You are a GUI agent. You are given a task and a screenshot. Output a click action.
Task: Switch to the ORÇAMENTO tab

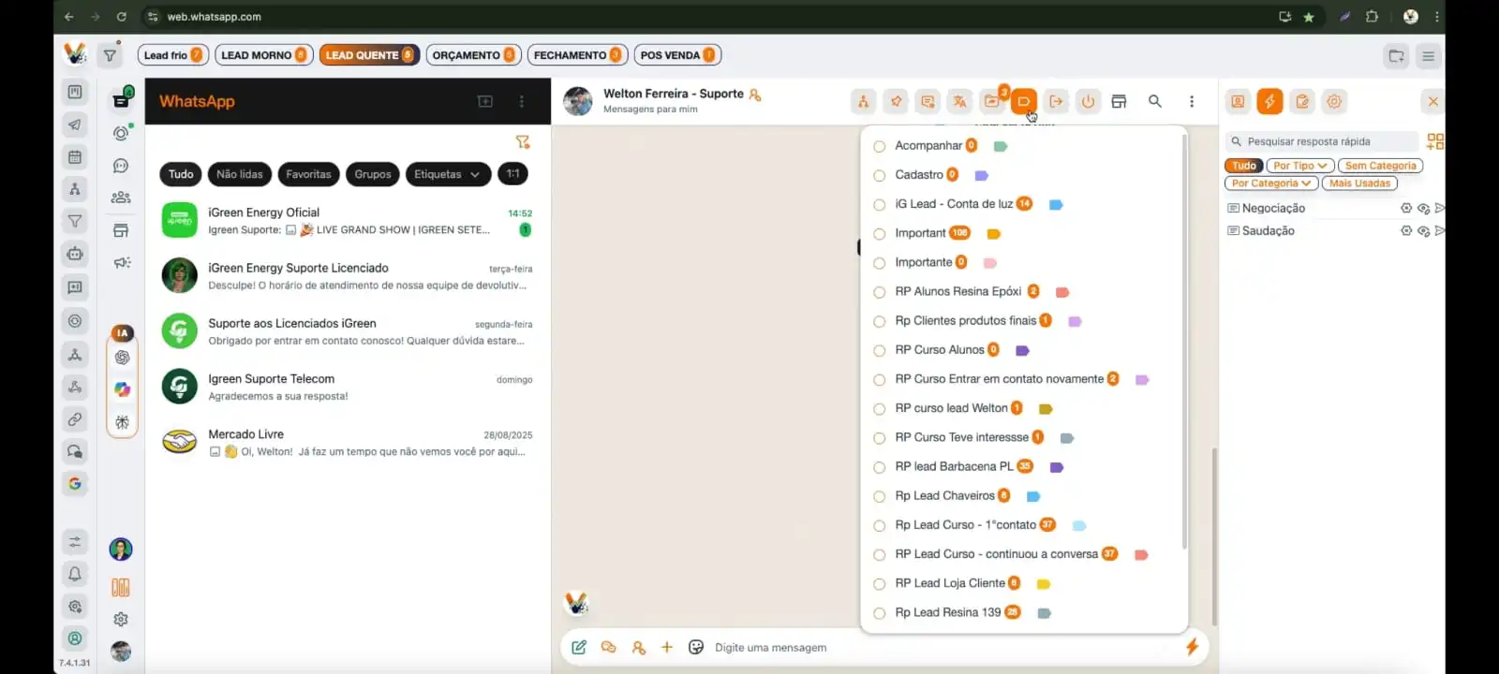click(x=473, y=55)
